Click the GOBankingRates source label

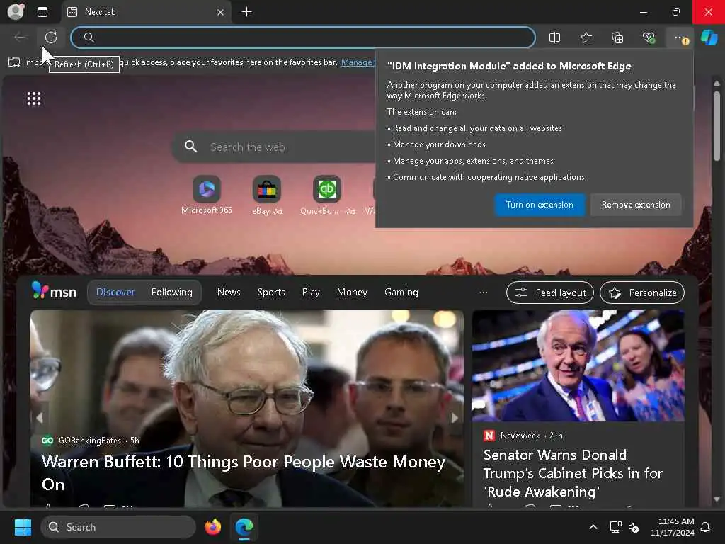coord(90,441)
